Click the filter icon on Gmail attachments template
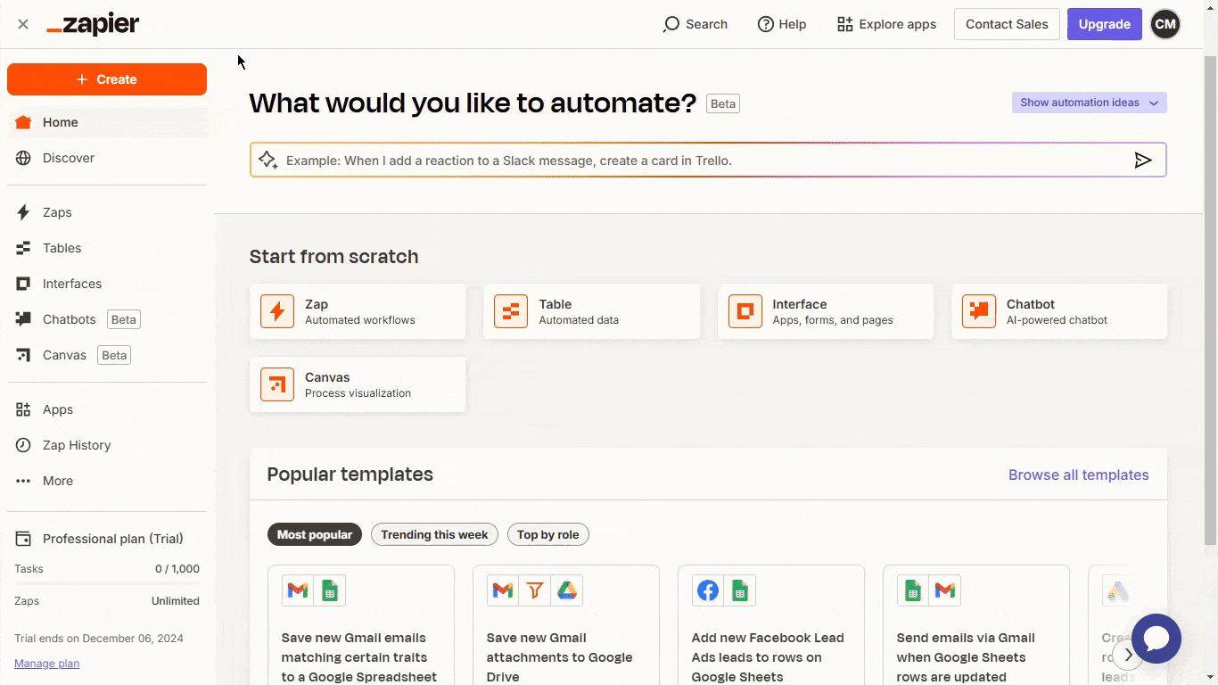The height and width of the screenshot is (685, 1218). [x=535, y=590]
